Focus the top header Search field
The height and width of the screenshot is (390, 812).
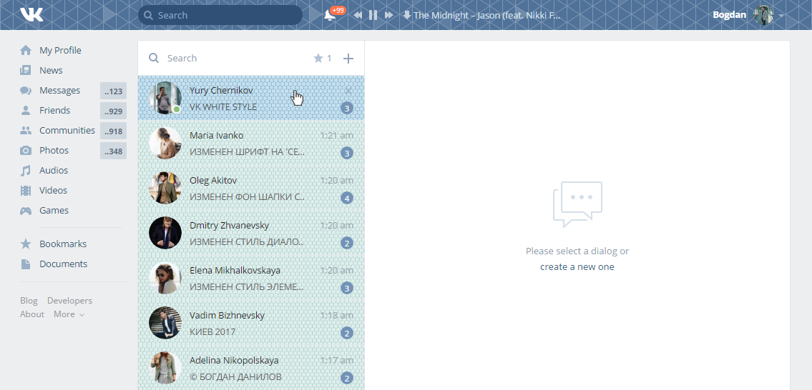[x=220, y=15]
